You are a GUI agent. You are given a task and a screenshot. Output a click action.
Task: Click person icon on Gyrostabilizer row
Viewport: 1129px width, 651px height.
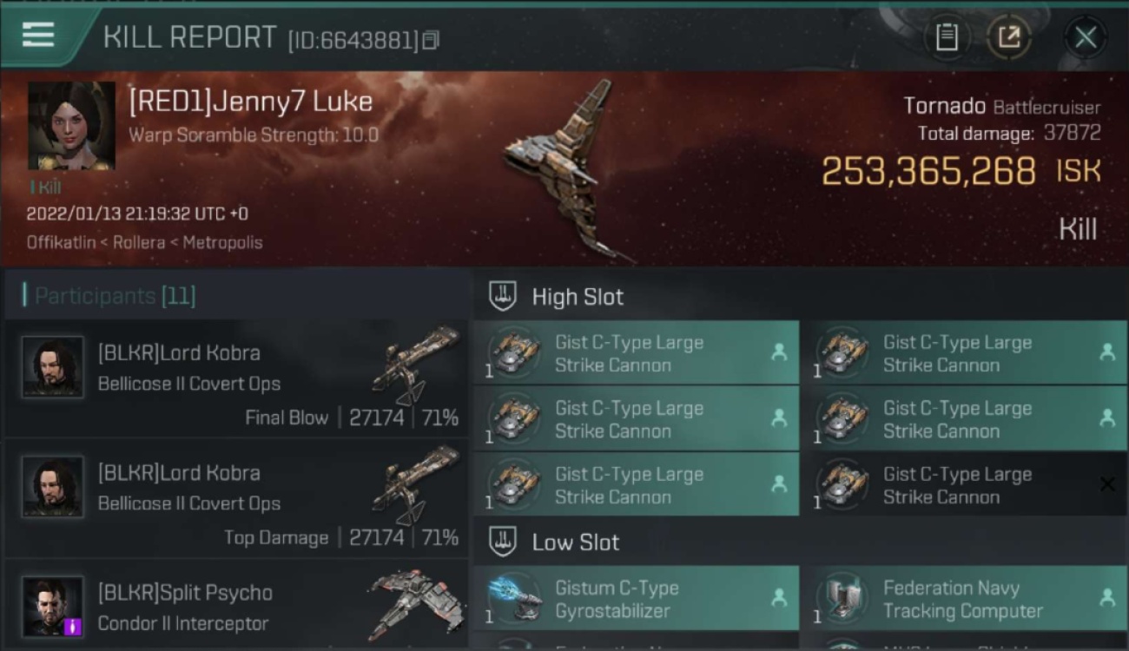778,597
